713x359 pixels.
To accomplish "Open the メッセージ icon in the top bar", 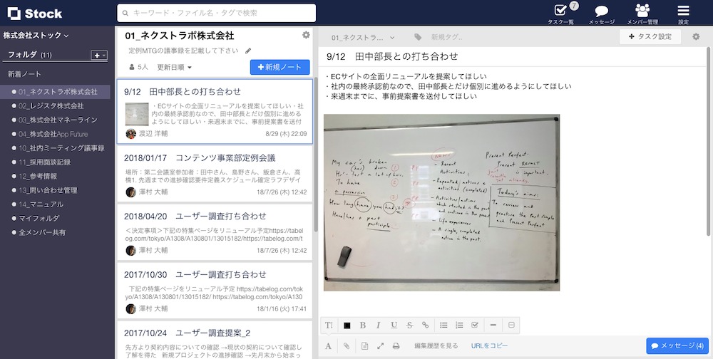I will click(601, 14).
